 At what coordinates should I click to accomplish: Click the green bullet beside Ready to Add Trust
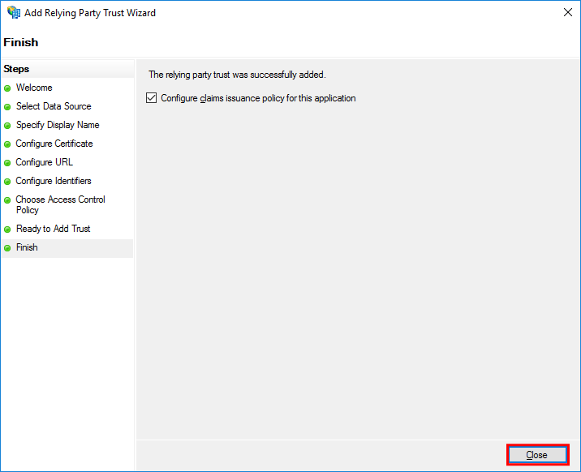[x=7, y=230]
